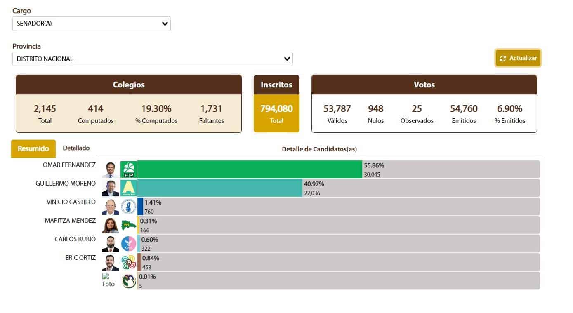This screenshot has width=573, height=313.
Task: Switch to the Detallado tab
Action: pos(76,148)
